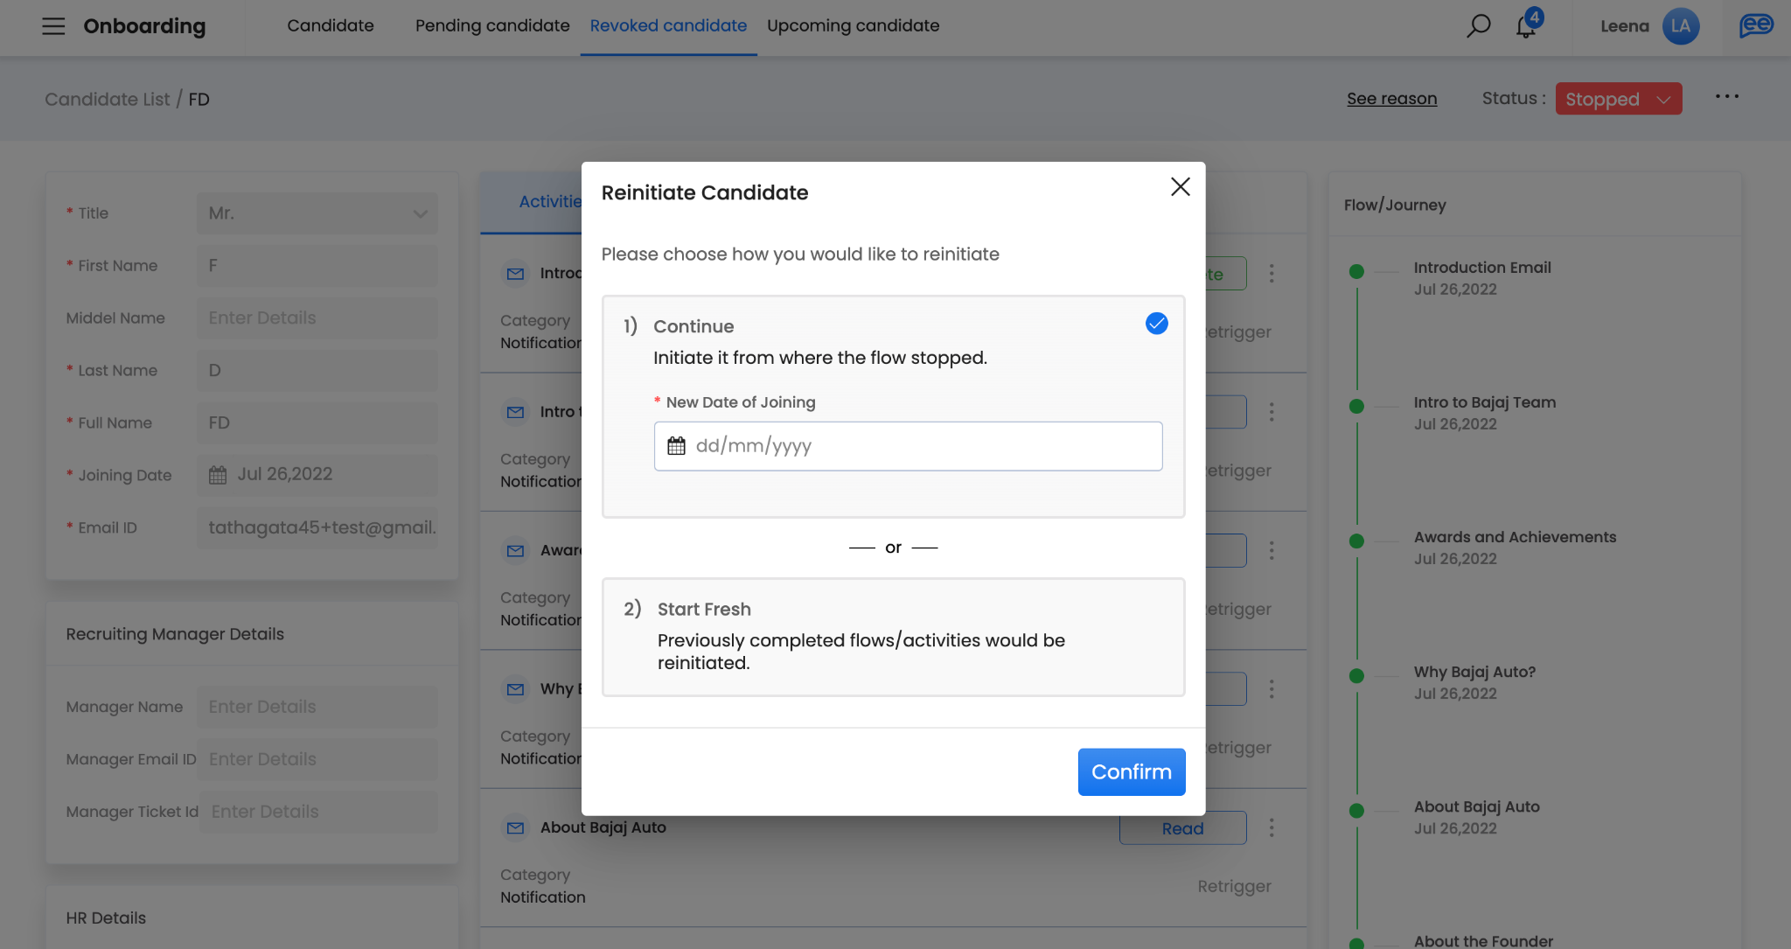The image size is (1791, 949).
Task: Click the Confirm button
Action: pyautogui.click(x=1131, y=771)
